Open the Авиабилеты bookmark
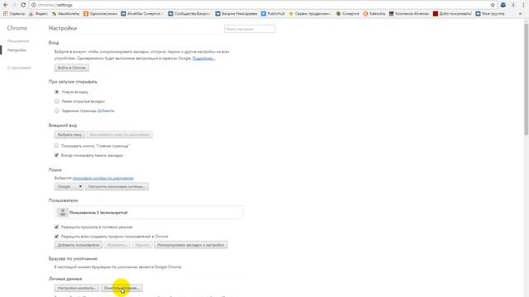This screenshot has height=297, width=529. coord(65,14)
